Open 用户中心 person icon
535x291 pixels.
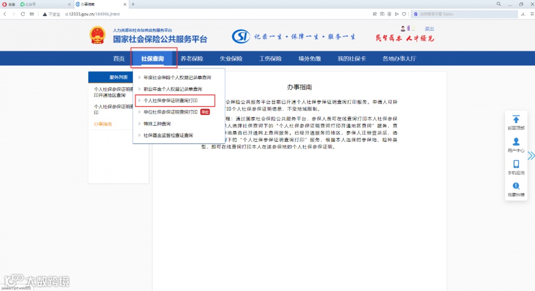516,141
